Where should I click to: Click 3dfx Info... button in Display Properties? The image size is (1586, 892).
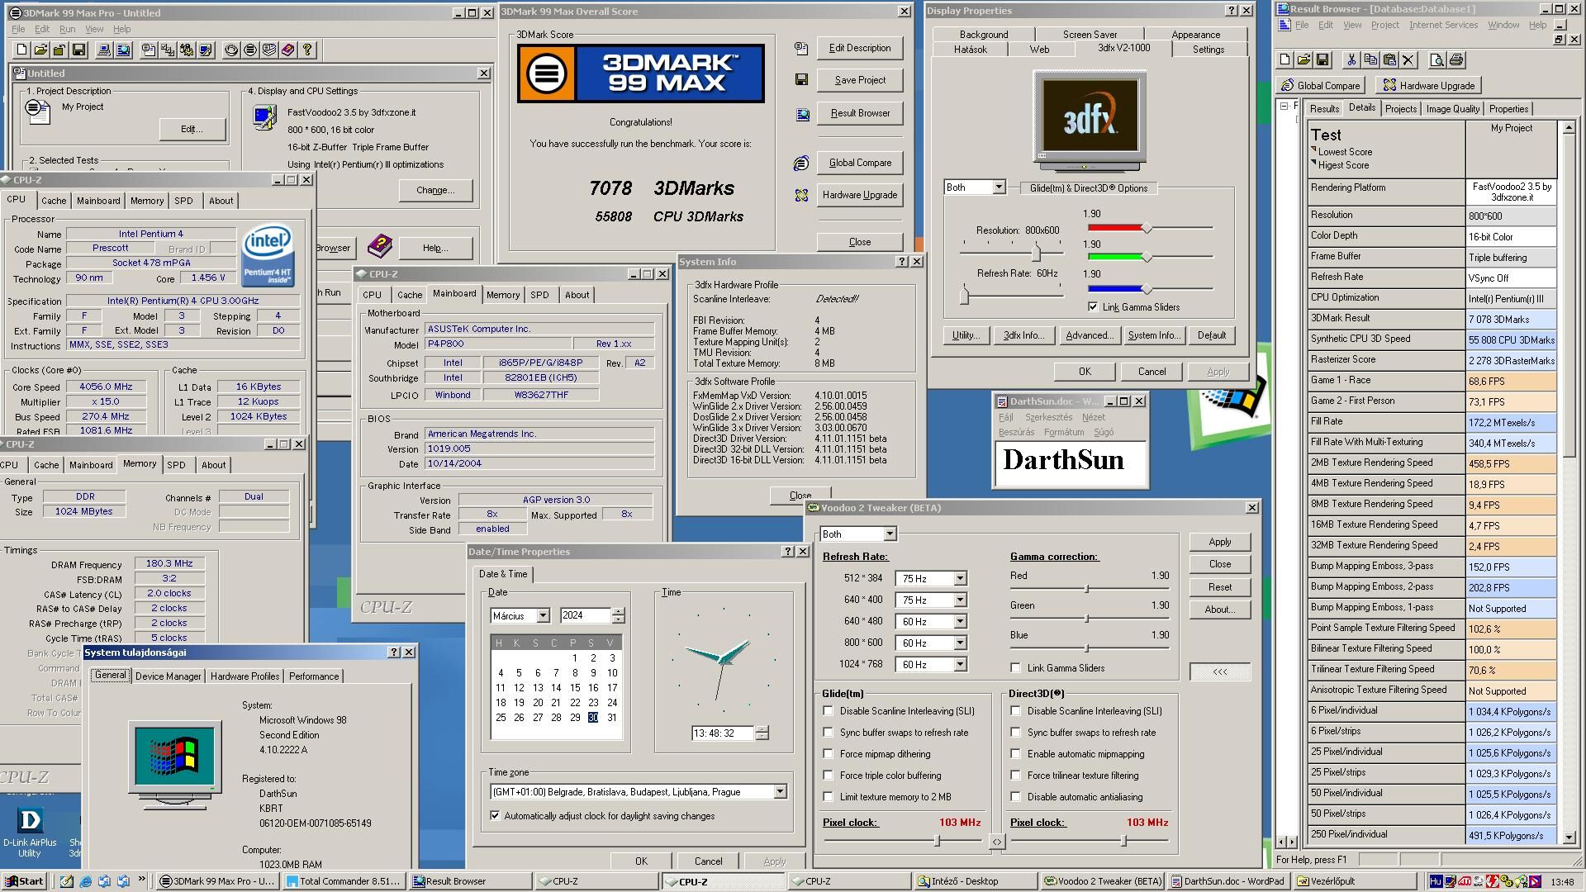(1023, 335)
